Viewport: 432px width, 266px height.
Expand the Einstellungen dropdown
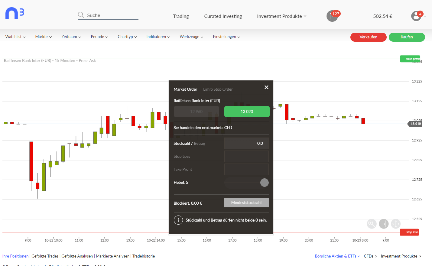pos(226,37)
